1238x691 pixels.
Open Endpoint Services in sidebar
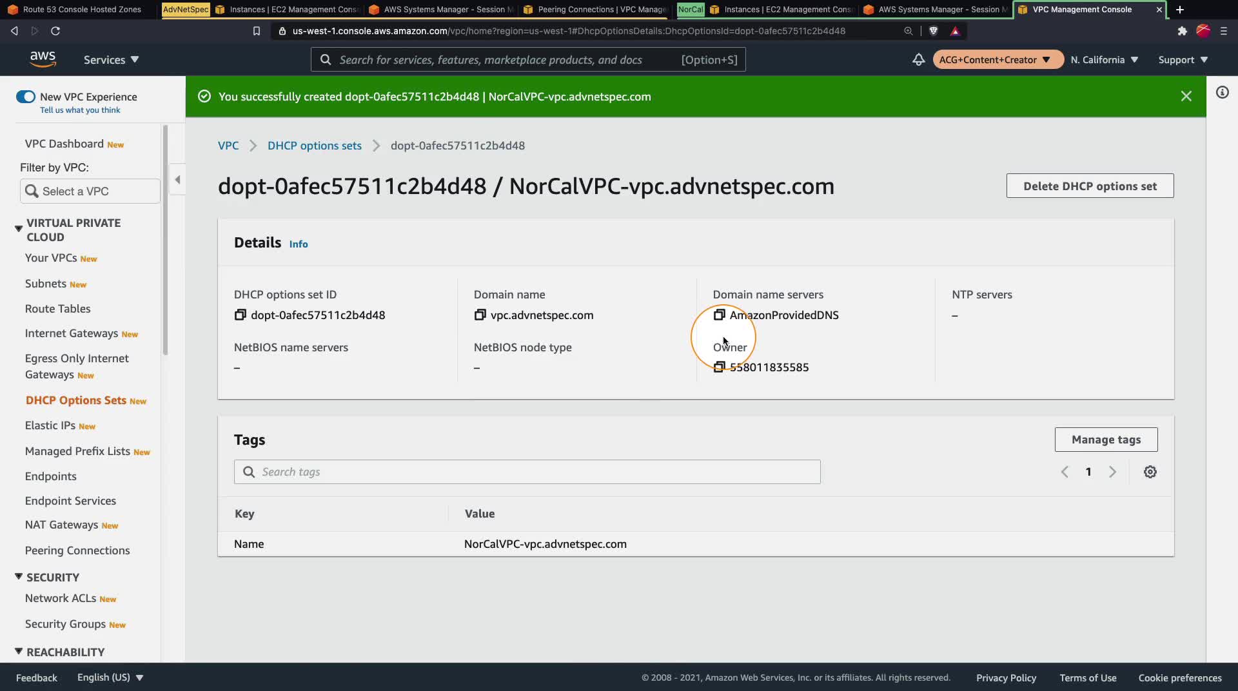70,501
